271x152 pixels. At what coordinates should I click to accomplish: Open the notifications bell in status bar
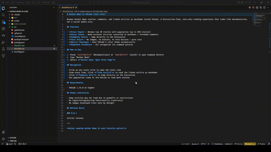click(x=269, y=144)
